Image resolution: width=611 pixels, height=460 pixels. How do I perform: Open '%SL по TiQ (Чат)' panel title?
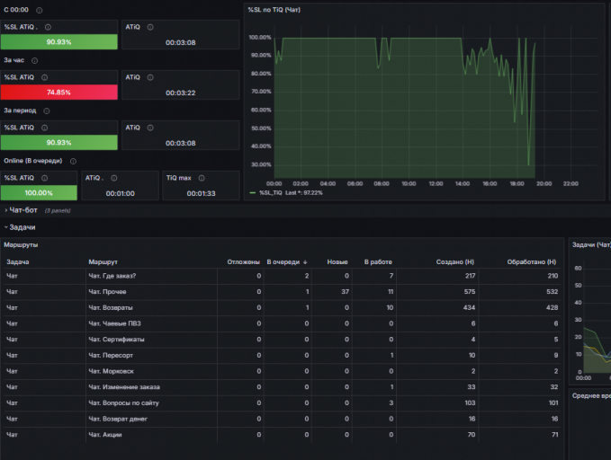[x=274, y=10]
